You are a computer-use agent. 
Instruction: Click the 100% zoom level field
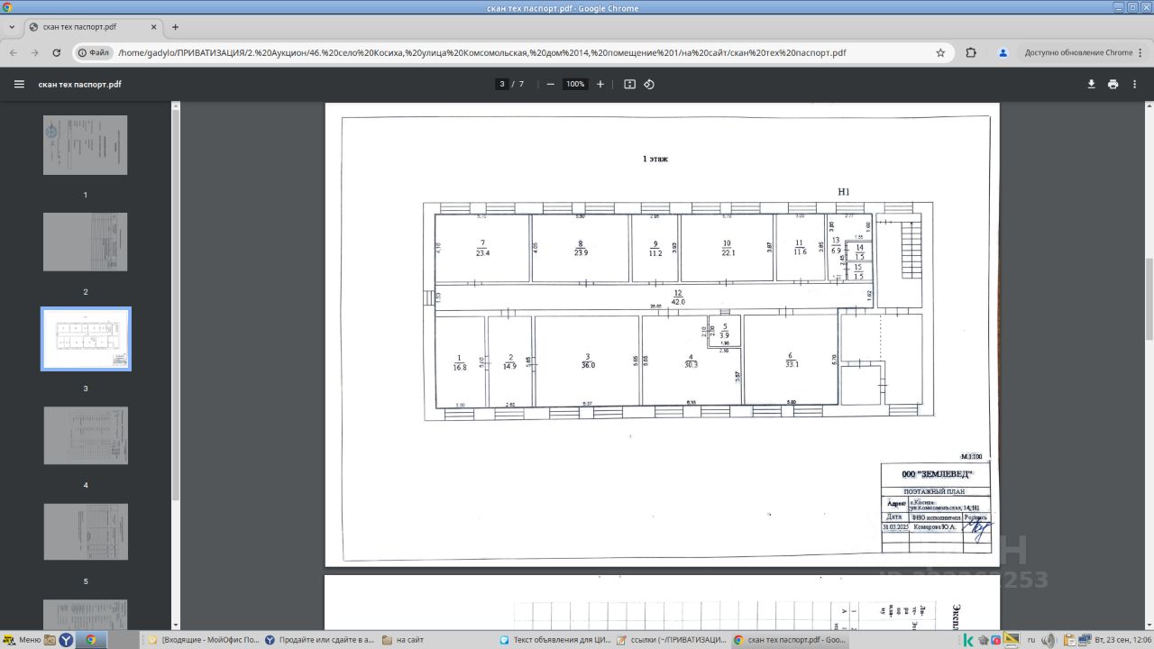tap(574, 84)
